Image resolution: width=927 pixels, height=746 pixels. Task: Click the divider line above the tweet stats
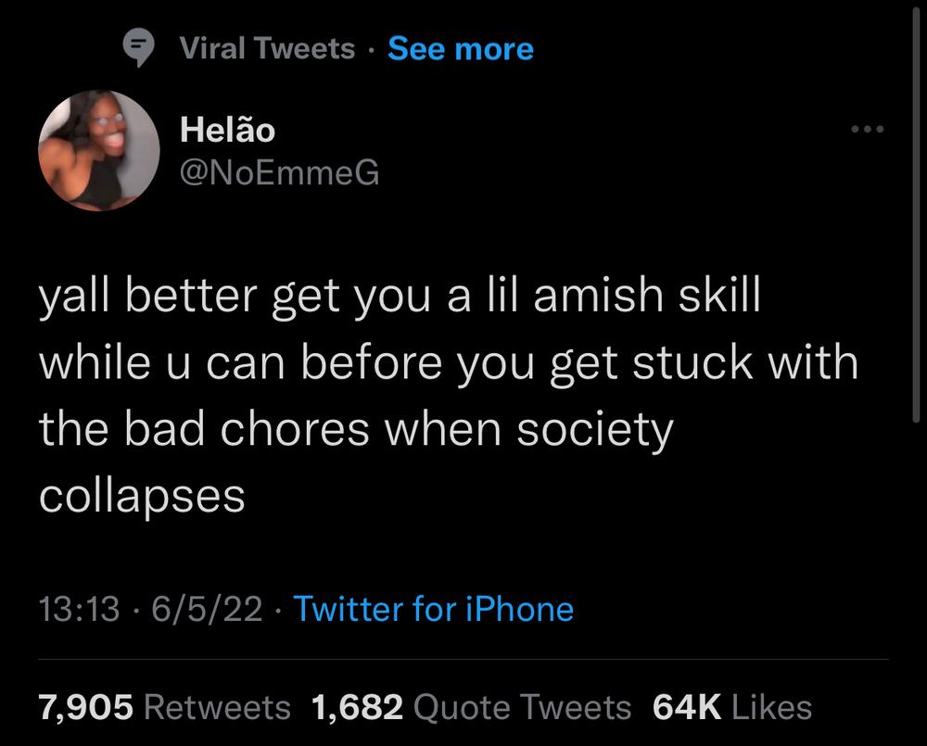[463, 660]
